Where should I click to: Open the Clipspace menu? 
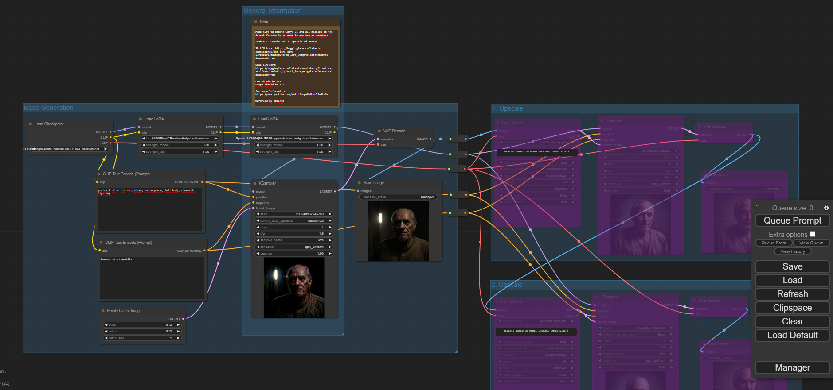[x=792, y=308]
